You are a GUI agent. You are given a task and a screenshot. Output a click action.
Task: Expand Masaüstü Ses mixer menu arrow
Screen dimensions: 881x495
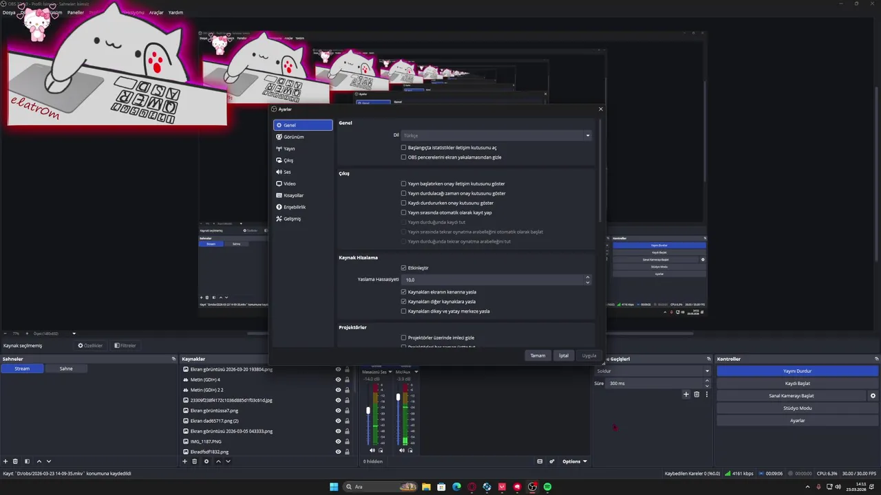tap(390, 372)
